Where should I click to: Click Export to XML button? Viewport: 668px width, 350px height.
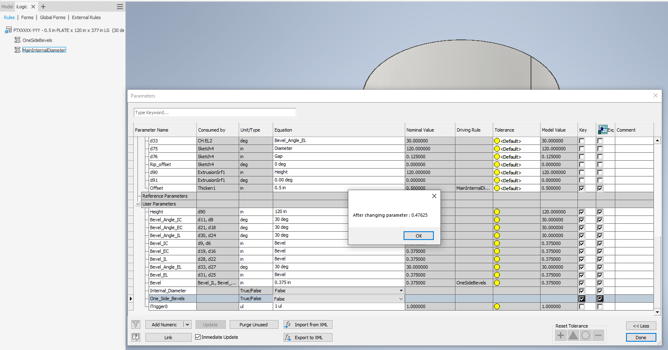308,338
